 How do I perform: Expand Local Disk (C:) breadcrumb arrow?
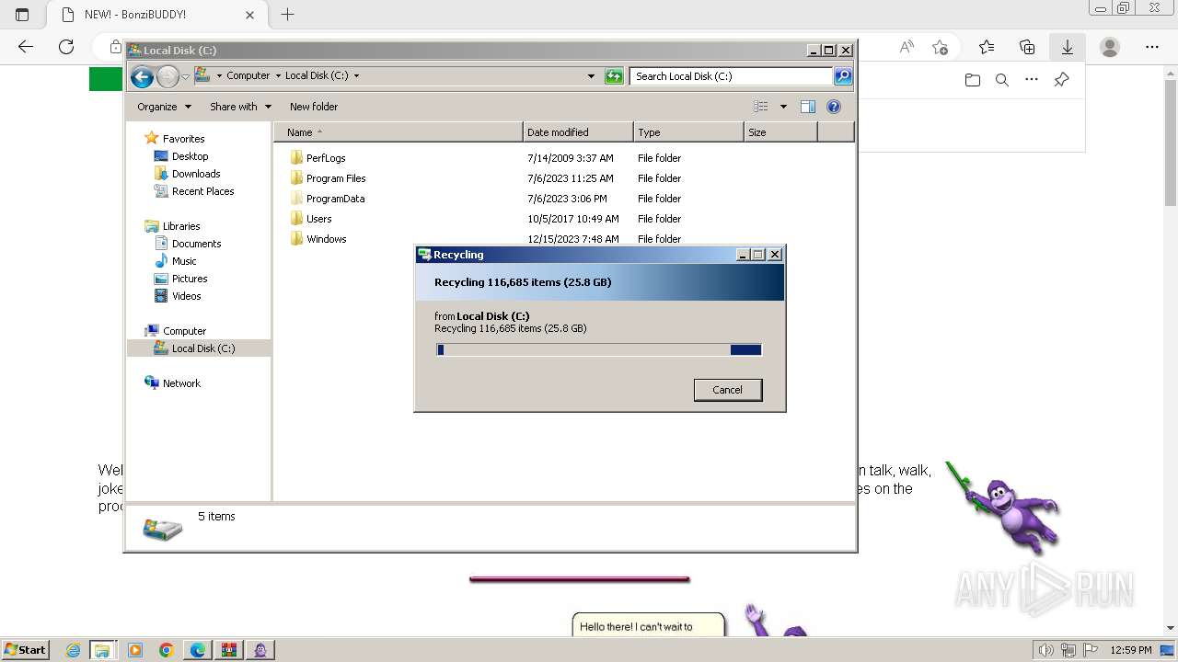(x=356, y=76)
